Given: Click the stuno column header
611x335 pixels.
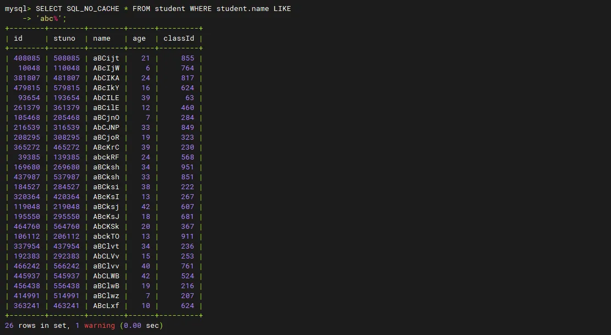Looking at the screenshot, I should 64,39.
